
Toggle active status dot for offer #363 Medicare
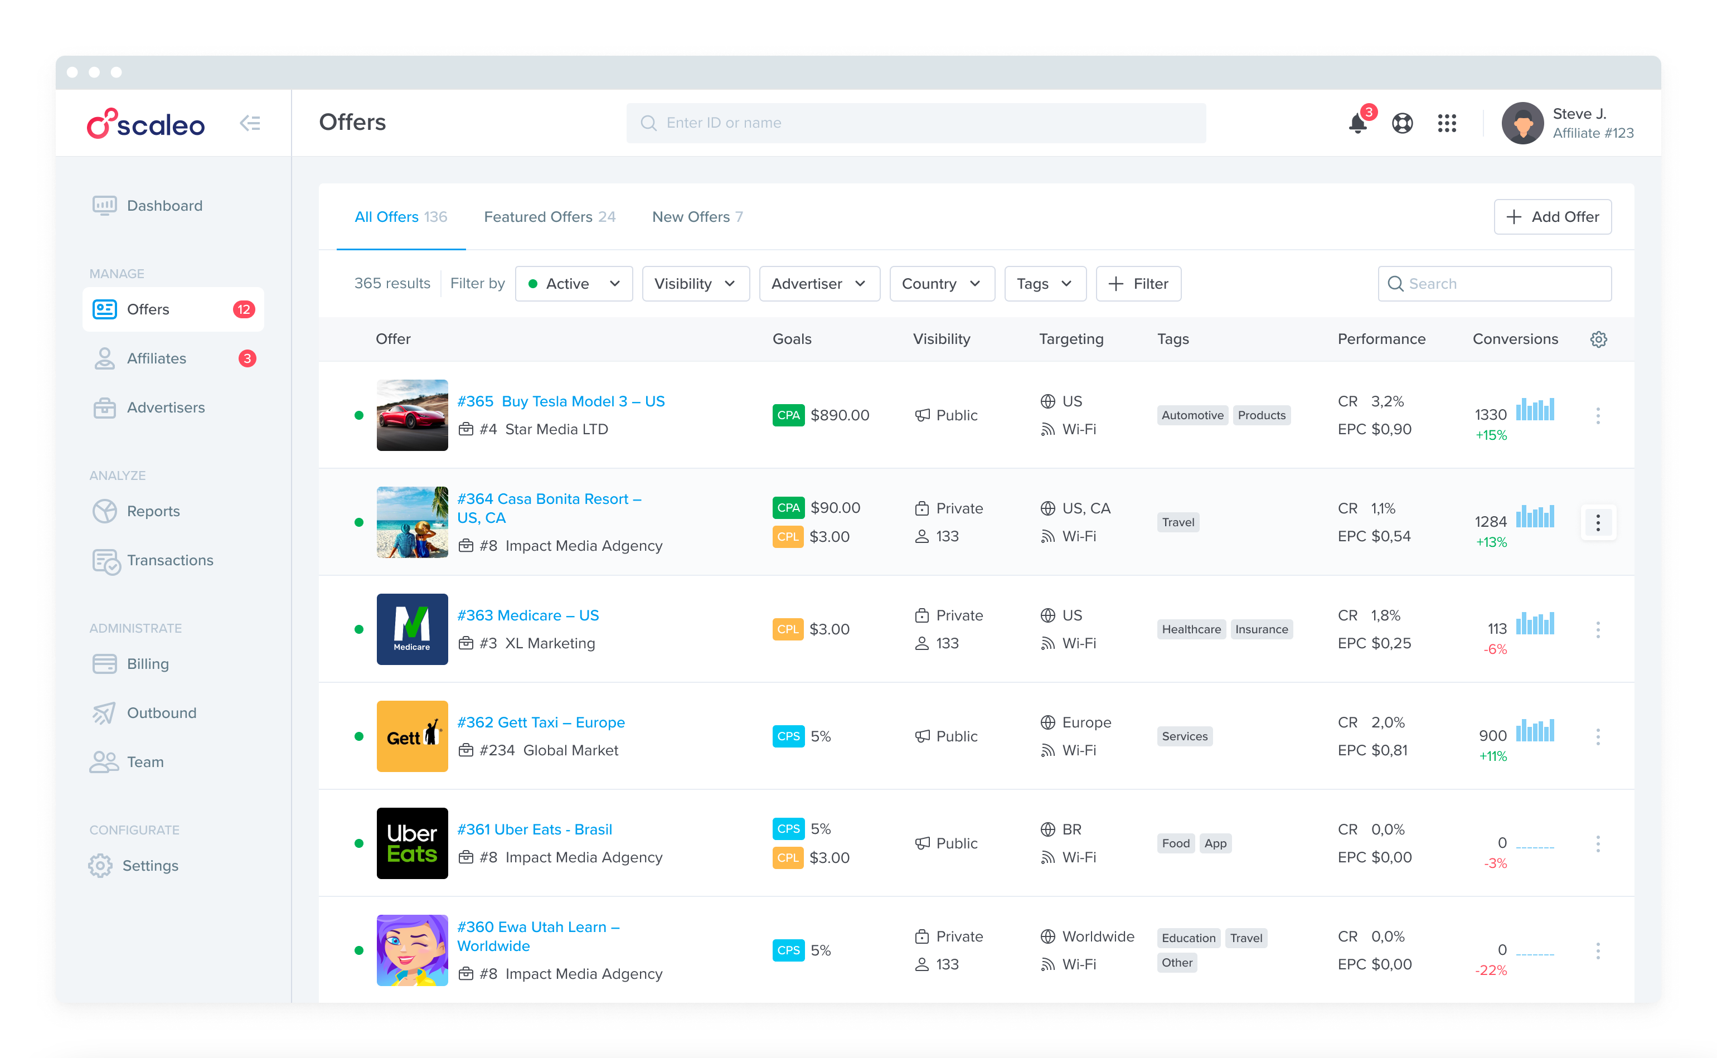pyautogui.click(x=359, y=629)
